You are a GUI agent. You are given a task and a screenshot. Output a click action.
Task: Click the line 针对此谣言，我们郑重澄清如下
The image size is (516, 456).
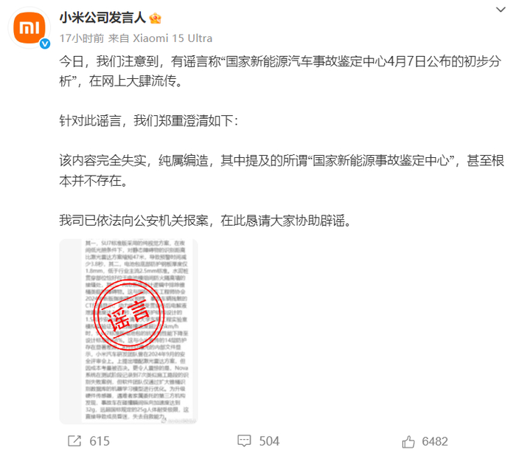[x=149, y=120]
